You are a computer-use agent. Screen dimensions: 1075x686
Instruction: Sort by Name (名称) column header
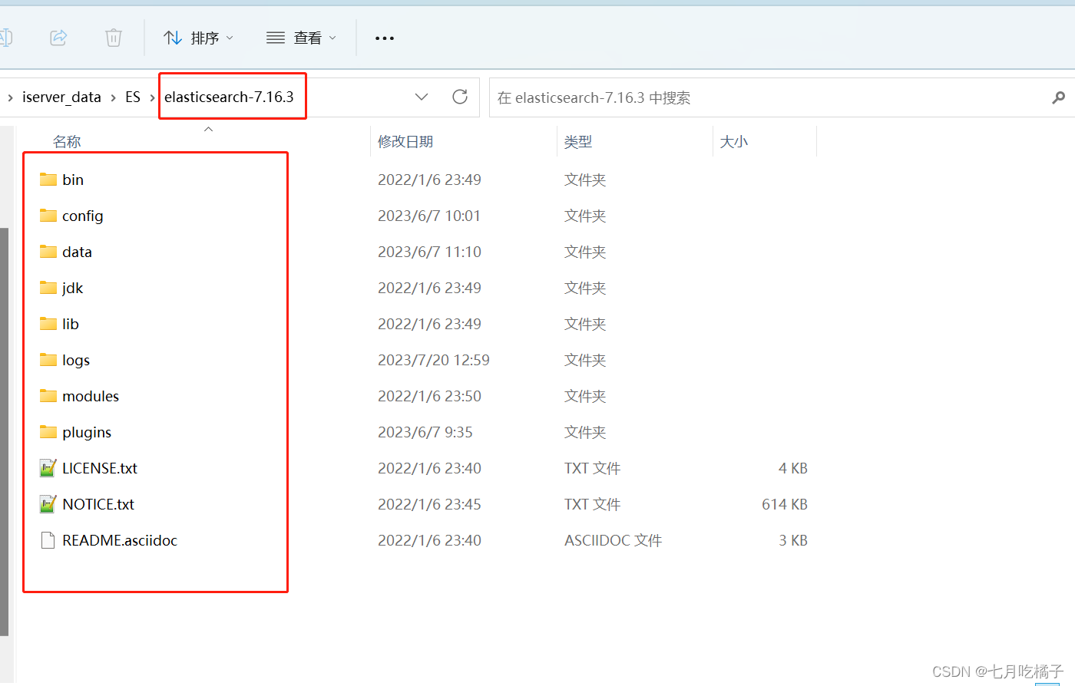(x=67, y=141)
